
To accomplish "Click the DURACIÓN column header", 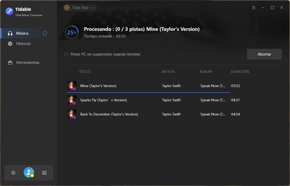I will click(240, 72).
